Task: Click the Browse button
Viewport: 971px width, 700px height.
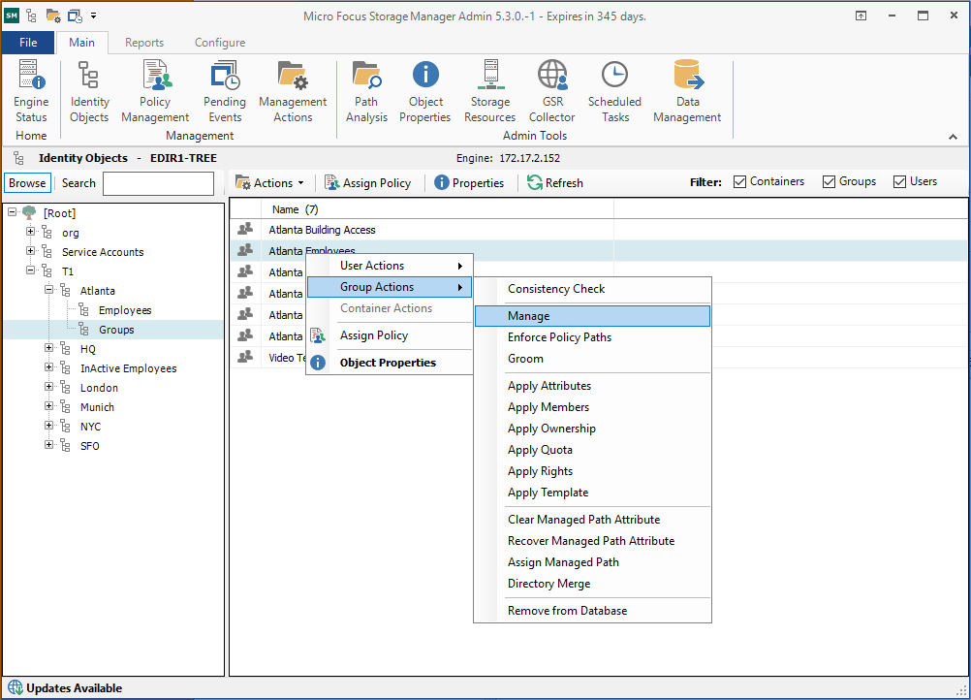Action: tap(27, 183)
